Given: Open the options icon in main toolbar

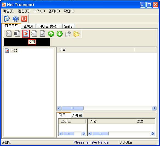Looking at the screenshot, I should 7,19.
